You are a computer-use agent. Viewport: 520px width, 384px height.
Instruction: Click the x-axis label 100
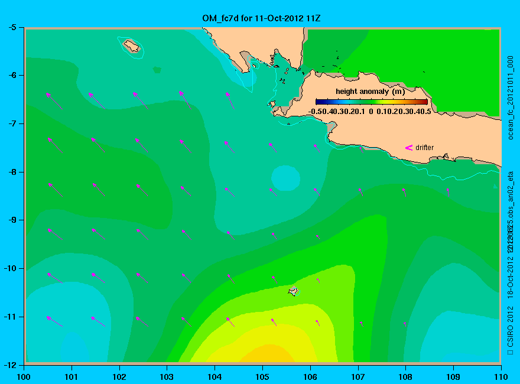pos(24,377)
